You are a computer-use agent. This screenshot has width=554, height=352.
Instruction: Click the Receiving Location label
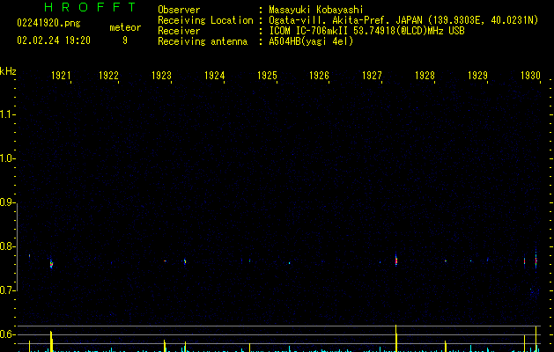(x=205, y=20)
